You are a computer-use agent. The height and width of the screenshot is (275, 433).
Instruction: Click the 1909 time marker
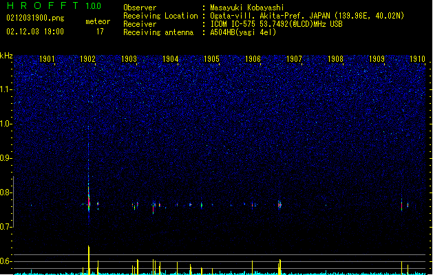click(377, 58)
